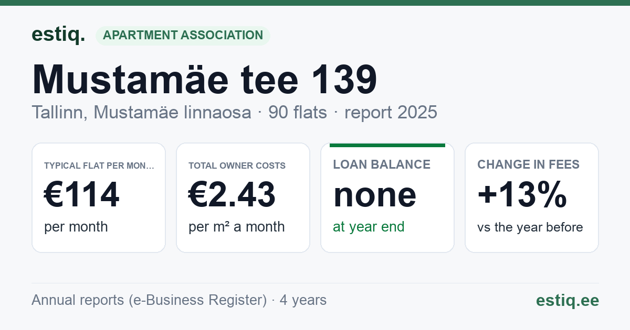The height and width of the screenshot is (330, 630).
Task: Open the estiq.ee link
Action: point(568,300)
